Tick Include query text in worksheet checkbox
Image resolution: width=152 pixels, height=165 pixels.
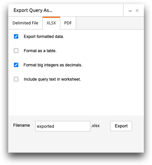coord(16,79)
